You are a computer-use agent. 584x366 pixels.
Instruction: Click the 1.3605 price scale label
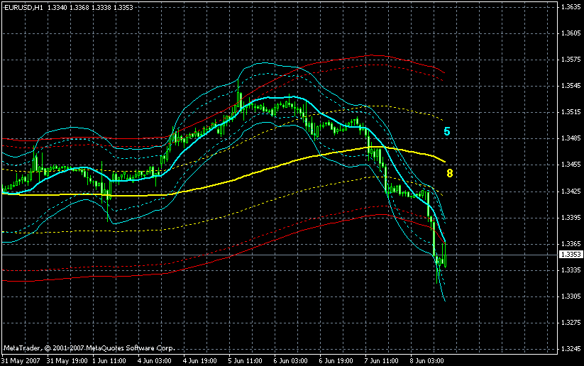click(x=571, y=33)
